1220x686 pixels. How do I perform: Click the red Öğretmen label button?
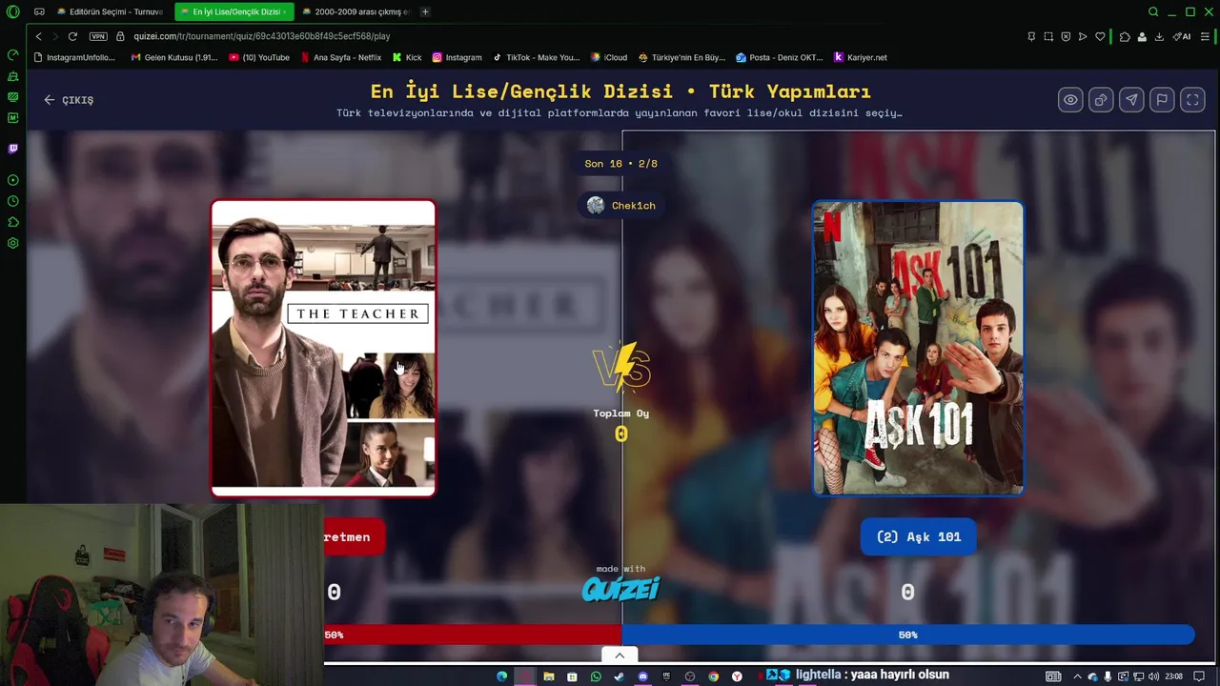[x=354, y=536]
